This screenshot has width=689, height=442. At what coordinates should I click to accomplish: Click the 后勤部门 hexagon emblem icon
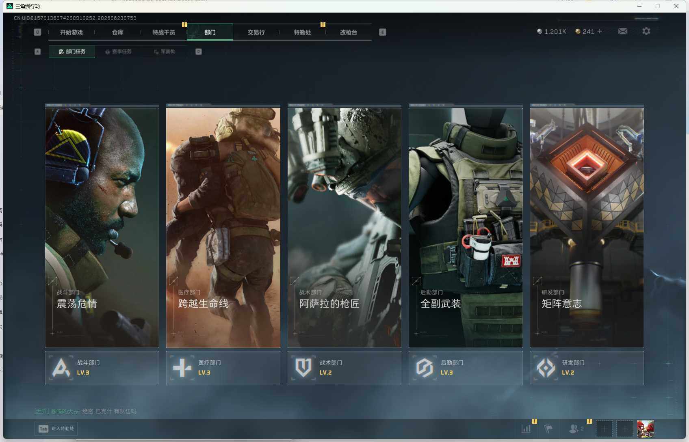tap(425, 368)
